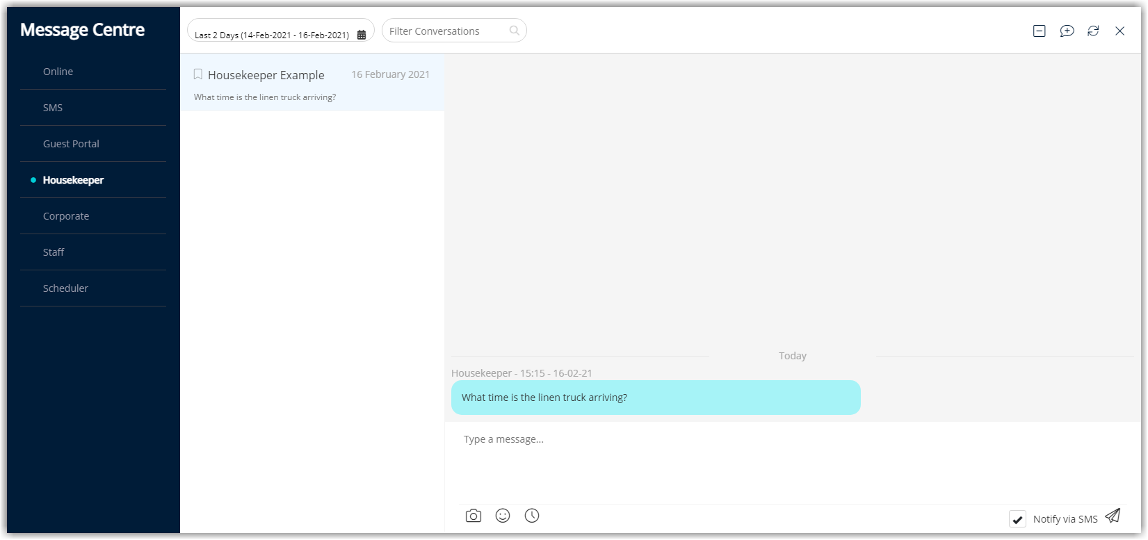
Task: Open the Housekeeper Example conversation
Action: pyautogui.click(x=312, y=83)
